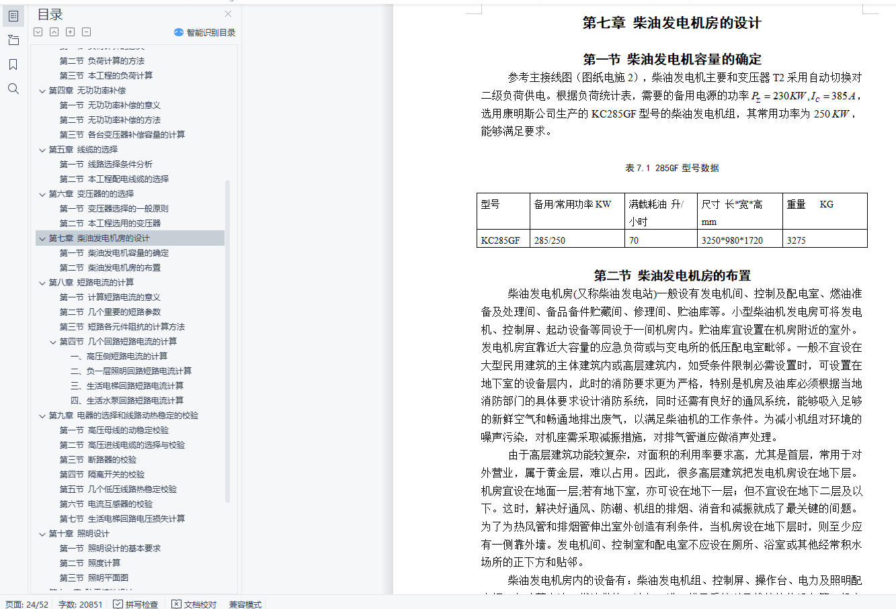
Task: Collapse 第九章 电器的选择和线路动热稳定的校验 chevron
Action: click(x=42, y=416)
